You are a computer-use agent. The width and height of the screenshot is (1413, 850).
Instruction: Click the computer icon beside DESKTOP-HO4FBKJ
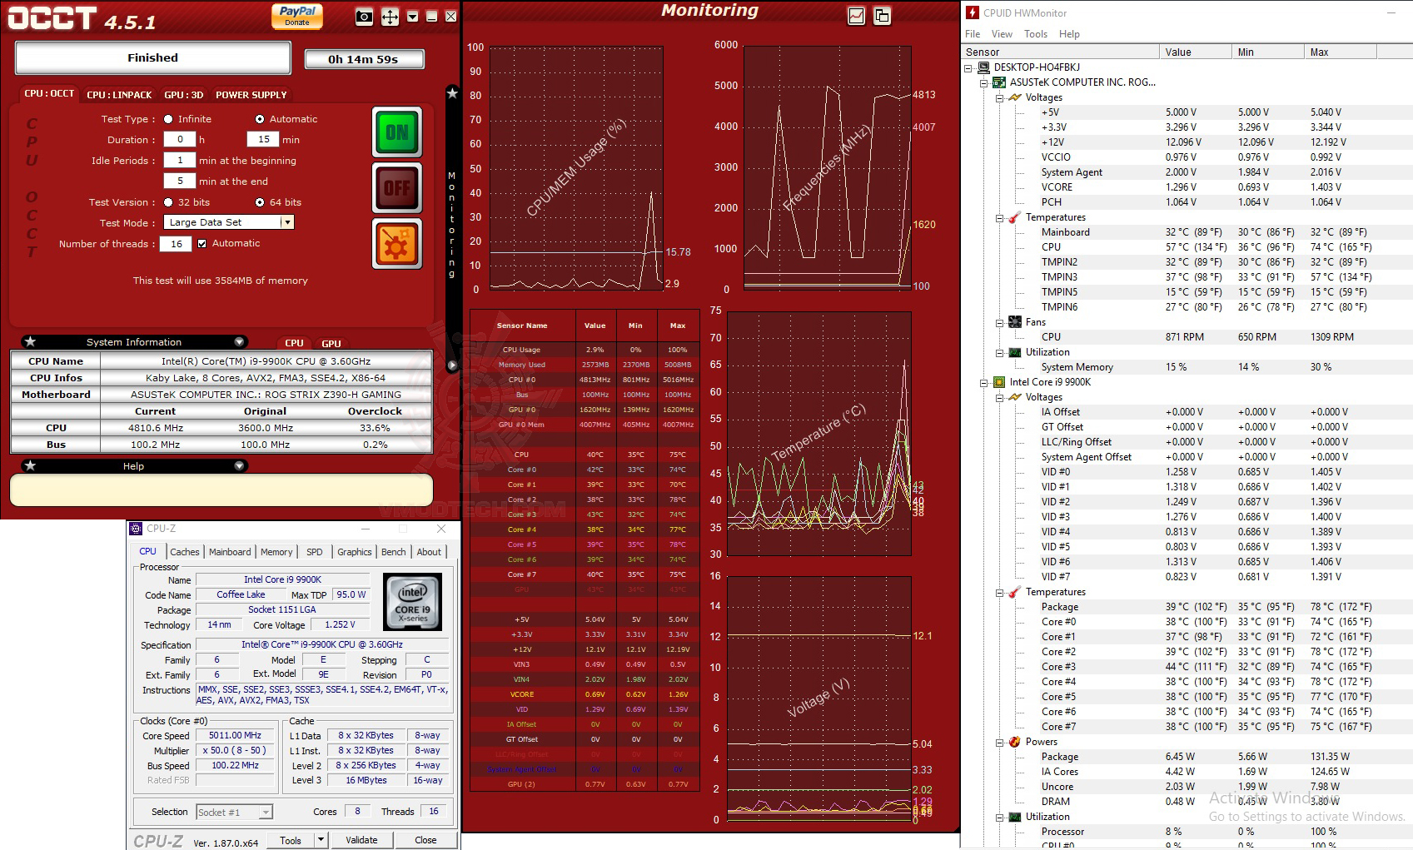(983, 67)
